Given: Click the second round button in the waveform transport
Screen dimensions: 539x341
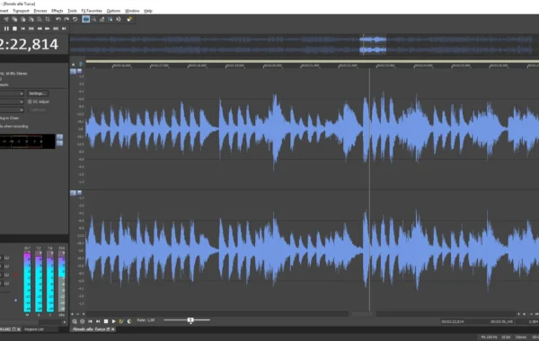Looking at the screenshot, I should click(82, 321).
